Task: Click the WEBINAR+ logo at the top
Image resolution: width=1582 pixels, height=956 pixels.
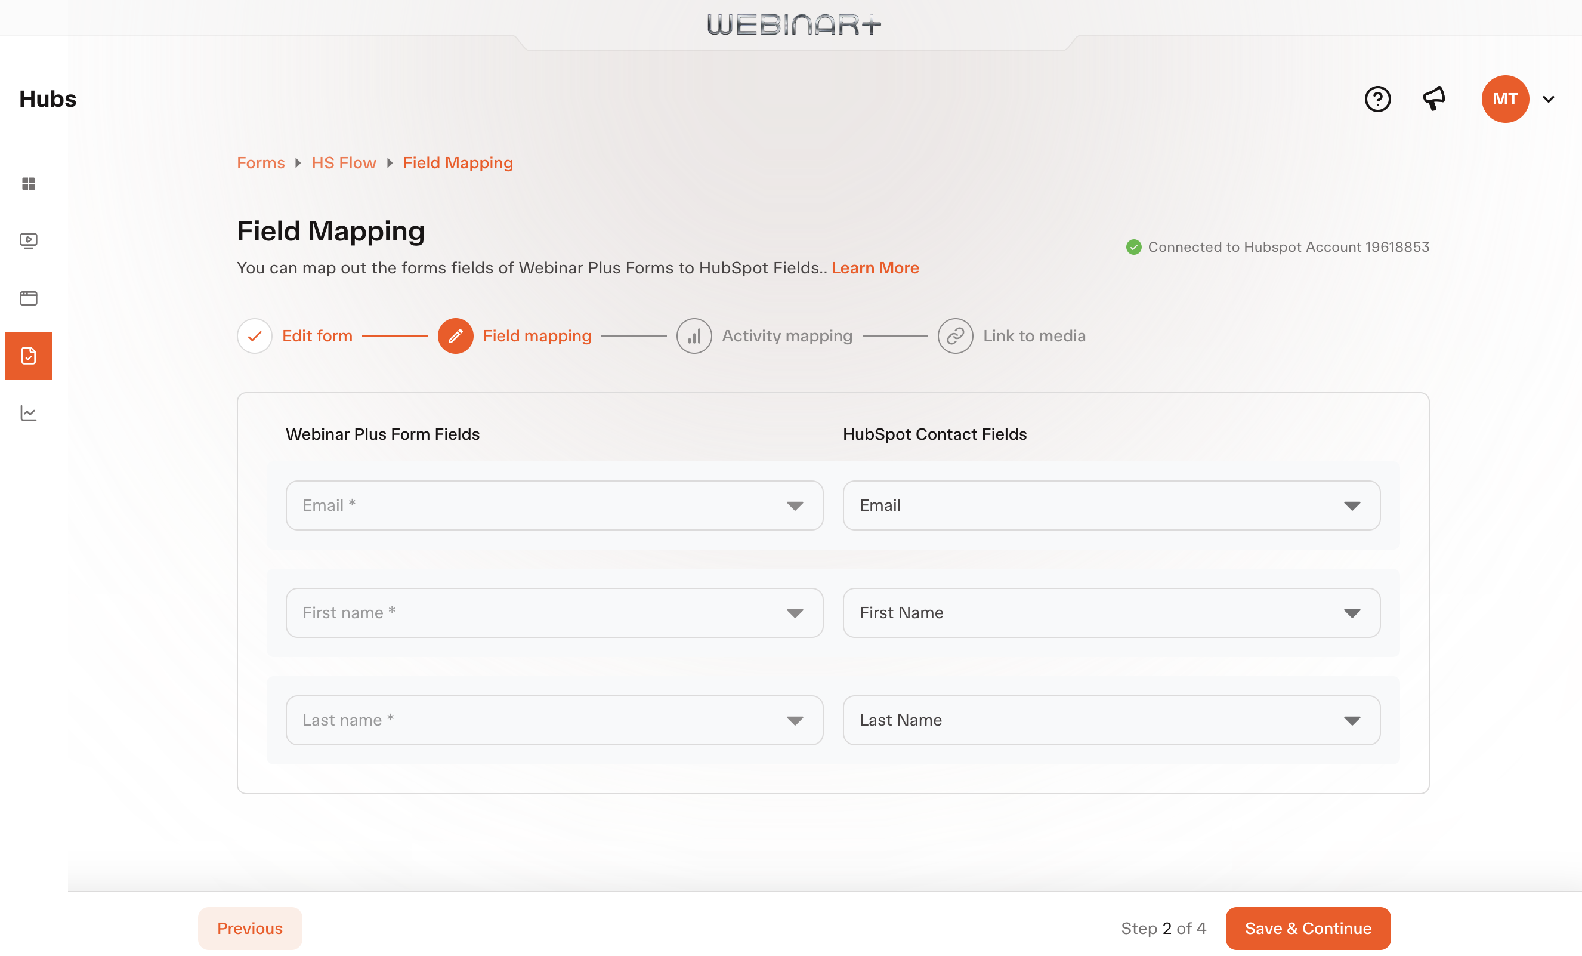Action: pos(793,24)
